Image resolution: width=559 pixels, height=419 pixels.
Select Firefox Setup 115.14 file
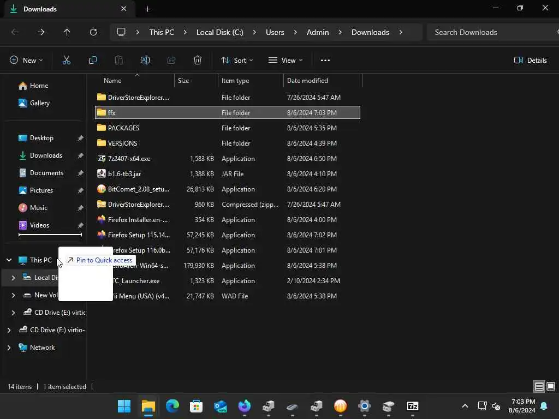point(228,235)
